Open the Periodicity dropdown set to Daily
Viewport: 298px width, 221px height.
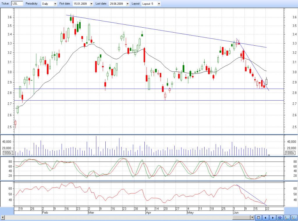click(x=55, y=4)
